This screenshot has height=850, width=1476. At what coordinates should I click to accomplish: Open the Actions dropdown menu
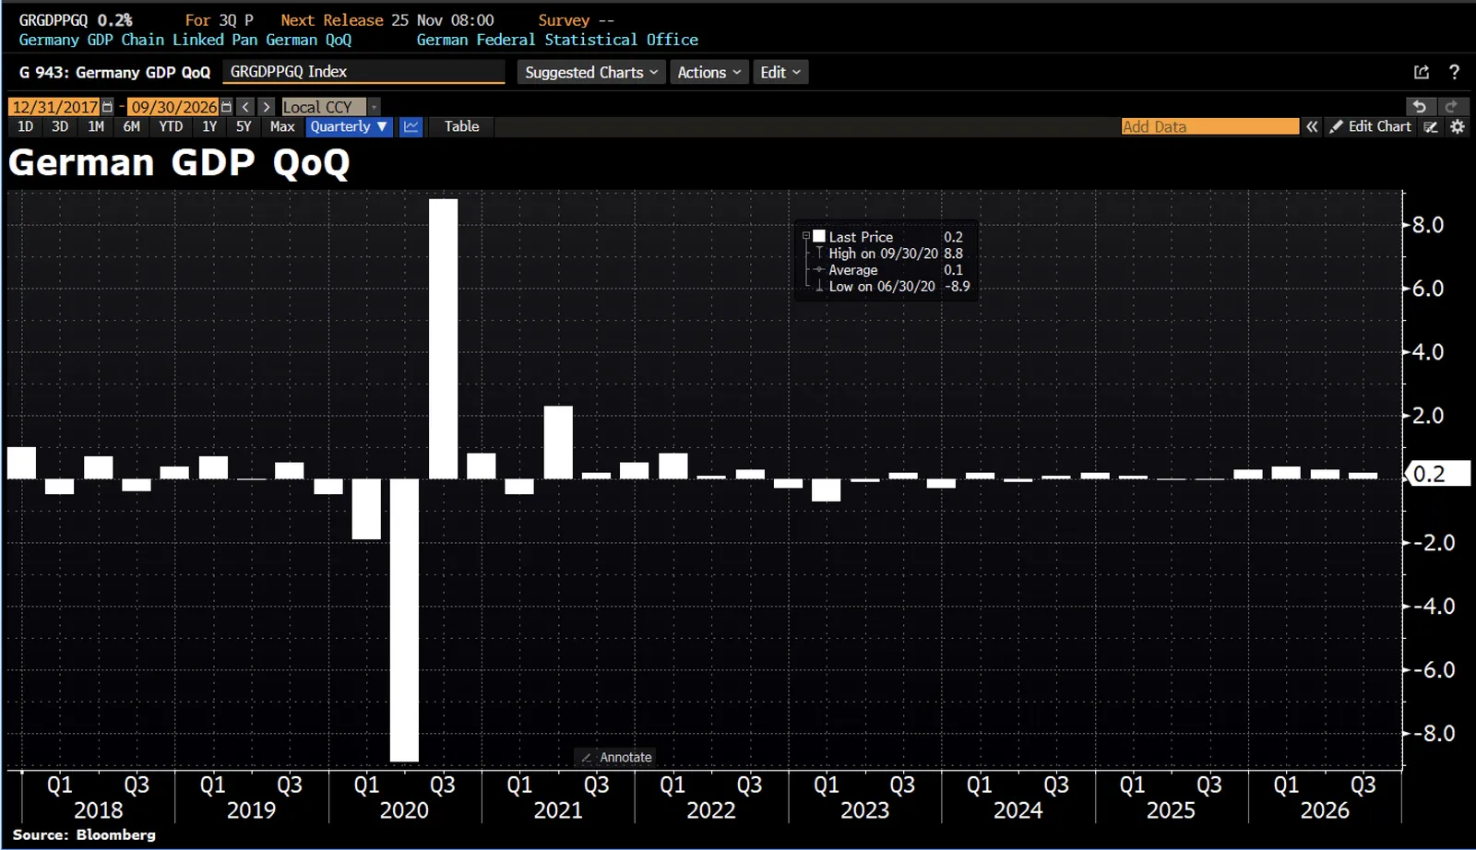[x=709, y=72]
